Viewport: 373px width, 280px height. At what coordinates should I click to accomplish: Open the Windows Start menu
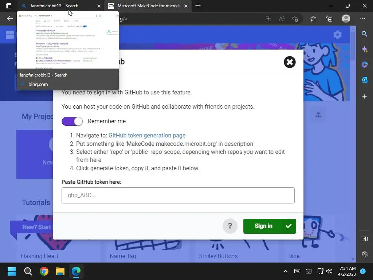pos(12,271)
